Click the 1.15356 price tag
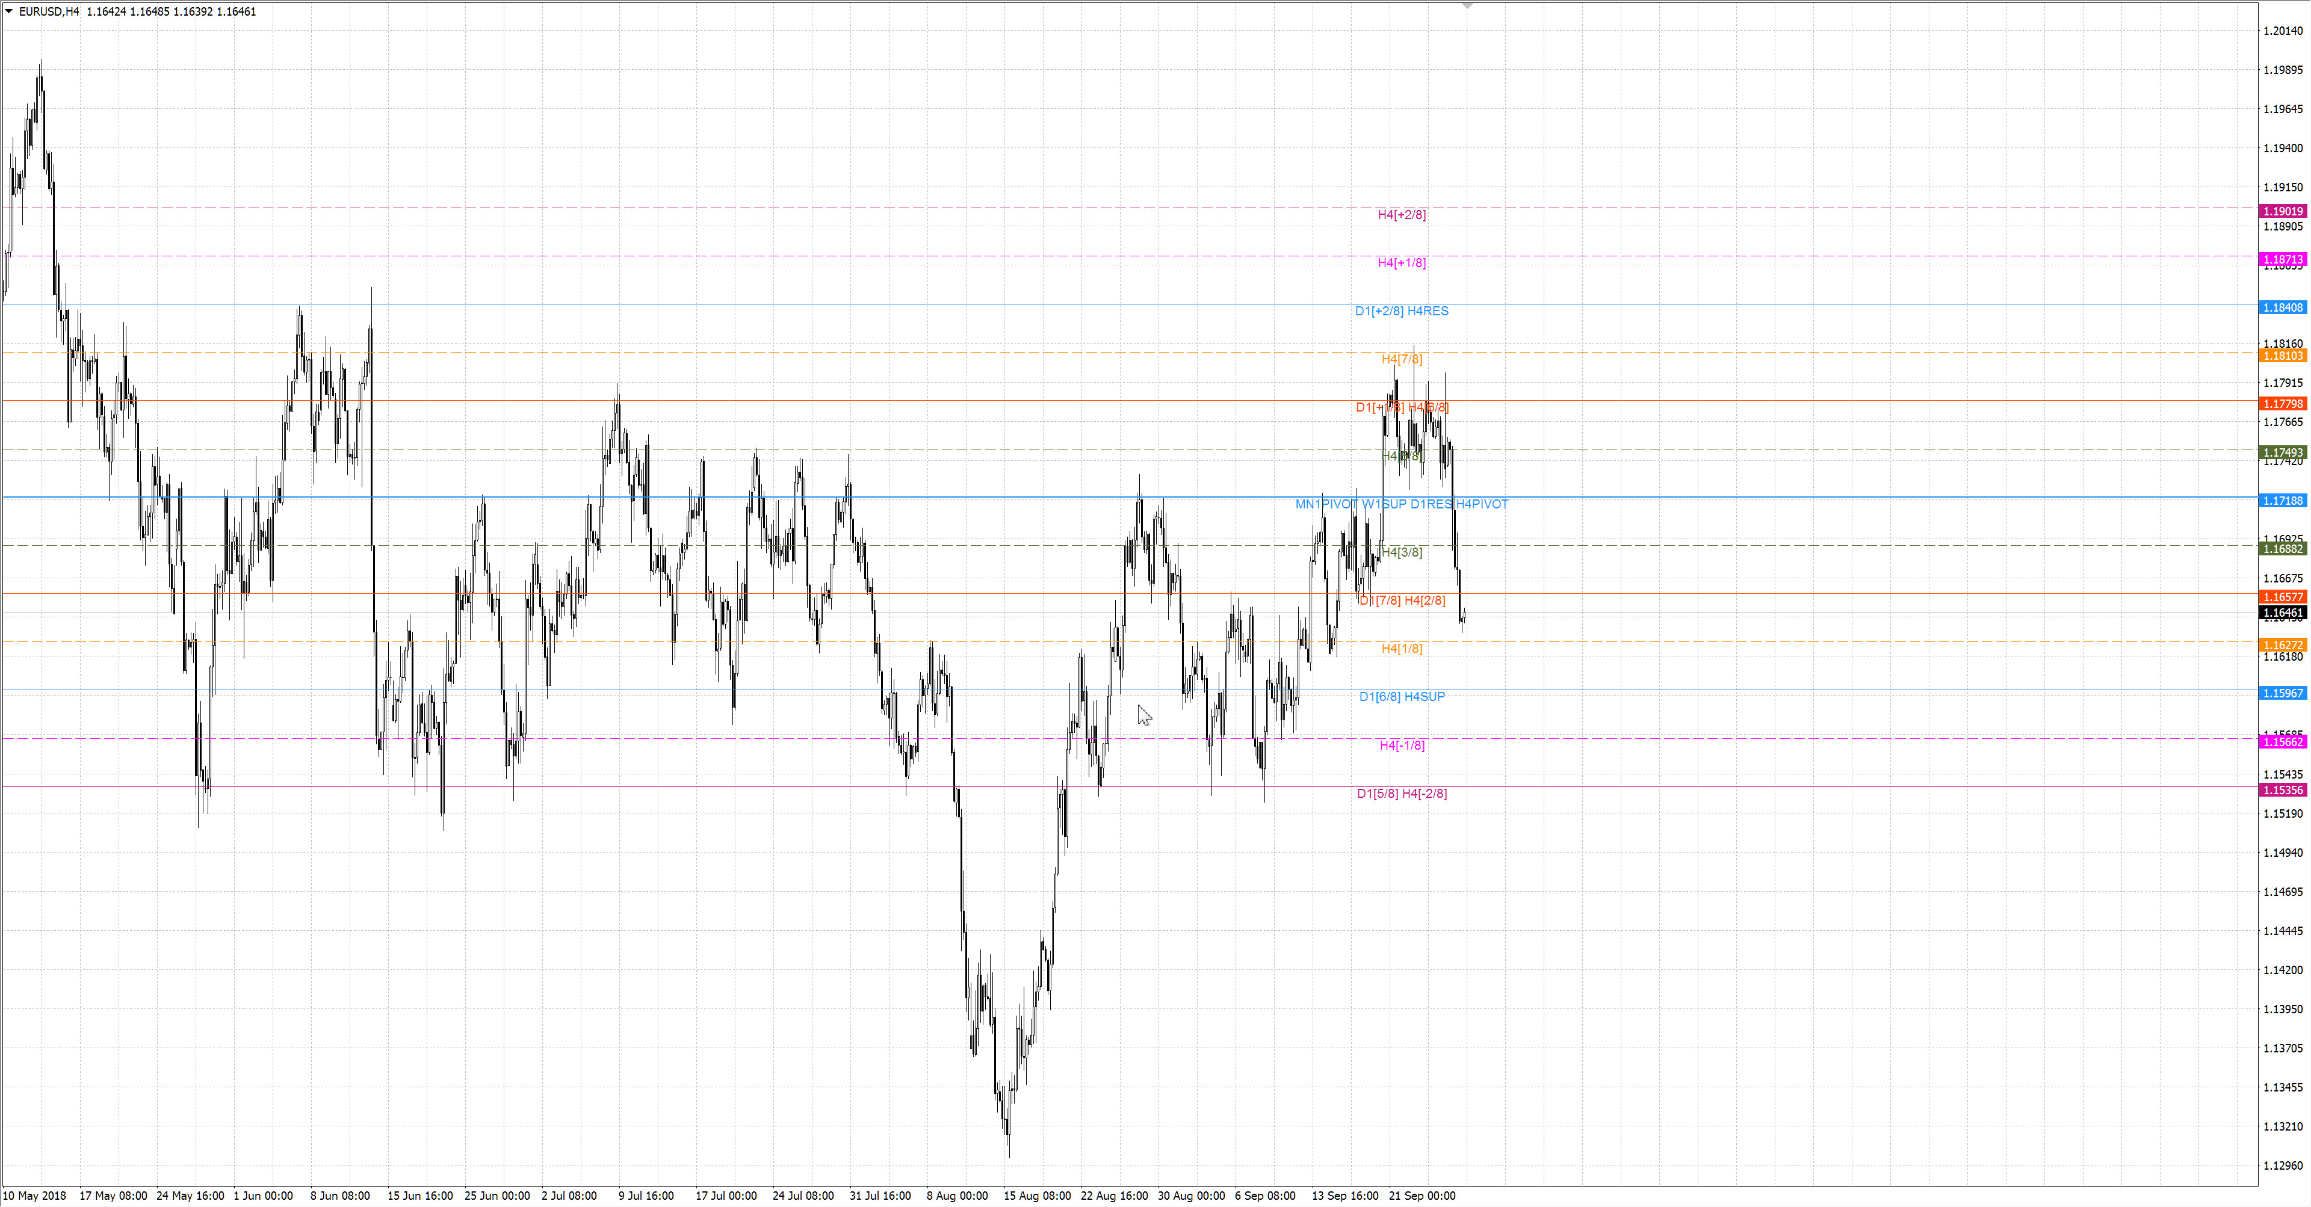The image size is (2311, 1207). point(2282,791)
